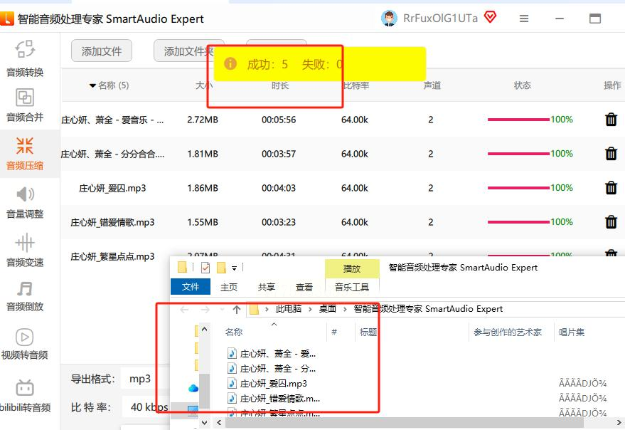Click the 状态 column header
Image resolution: width=625 pixels, height=430 pixels.
tap(522, 85)
